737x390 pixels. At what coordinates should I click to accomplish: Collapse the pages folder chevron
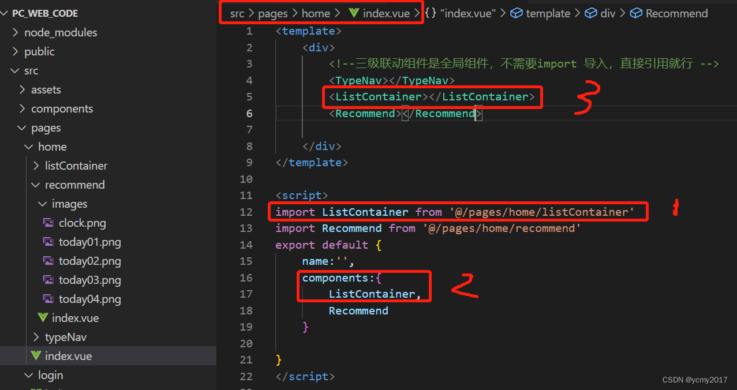[x=22, y=127]
